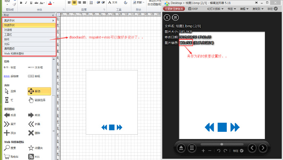
Task: Apply strikethrough (abc) in Visio ribbon
Action: [x=36, y=3]
